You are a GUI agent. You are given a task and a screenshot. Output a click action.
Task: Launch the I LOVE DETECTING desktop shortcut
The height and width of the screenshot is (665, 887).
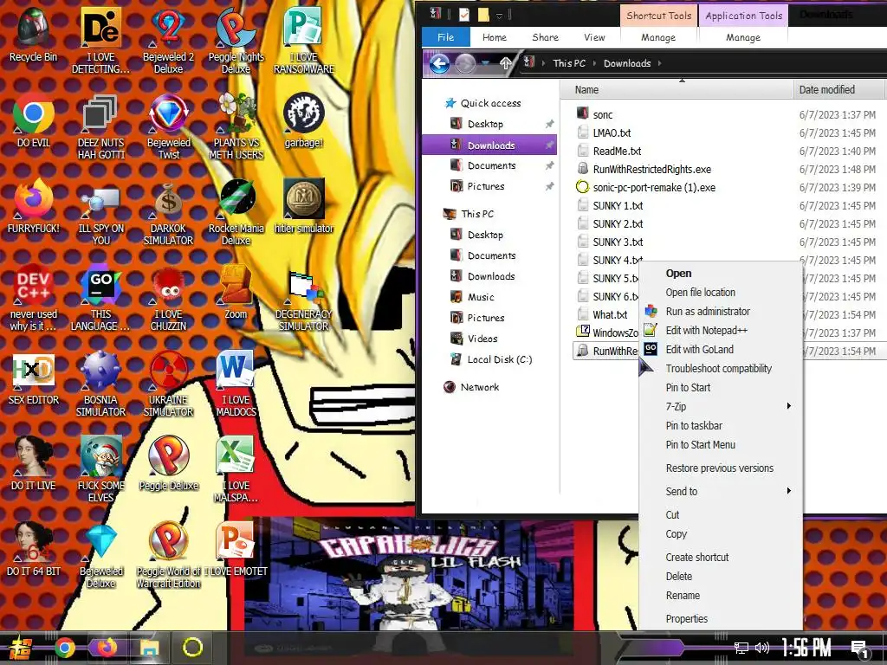[100, 40]
